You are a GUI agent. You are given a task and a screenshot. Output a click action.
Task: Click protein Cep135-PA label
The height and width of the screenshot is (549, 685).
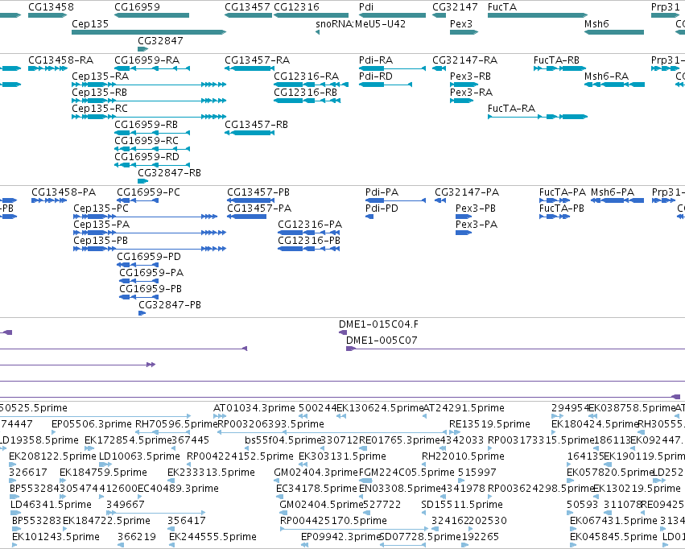pyautogui.click(x=101, y=225)
